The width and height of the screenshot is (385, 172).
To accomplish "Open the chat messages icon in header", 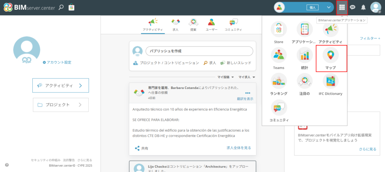I will click(353, 7).
